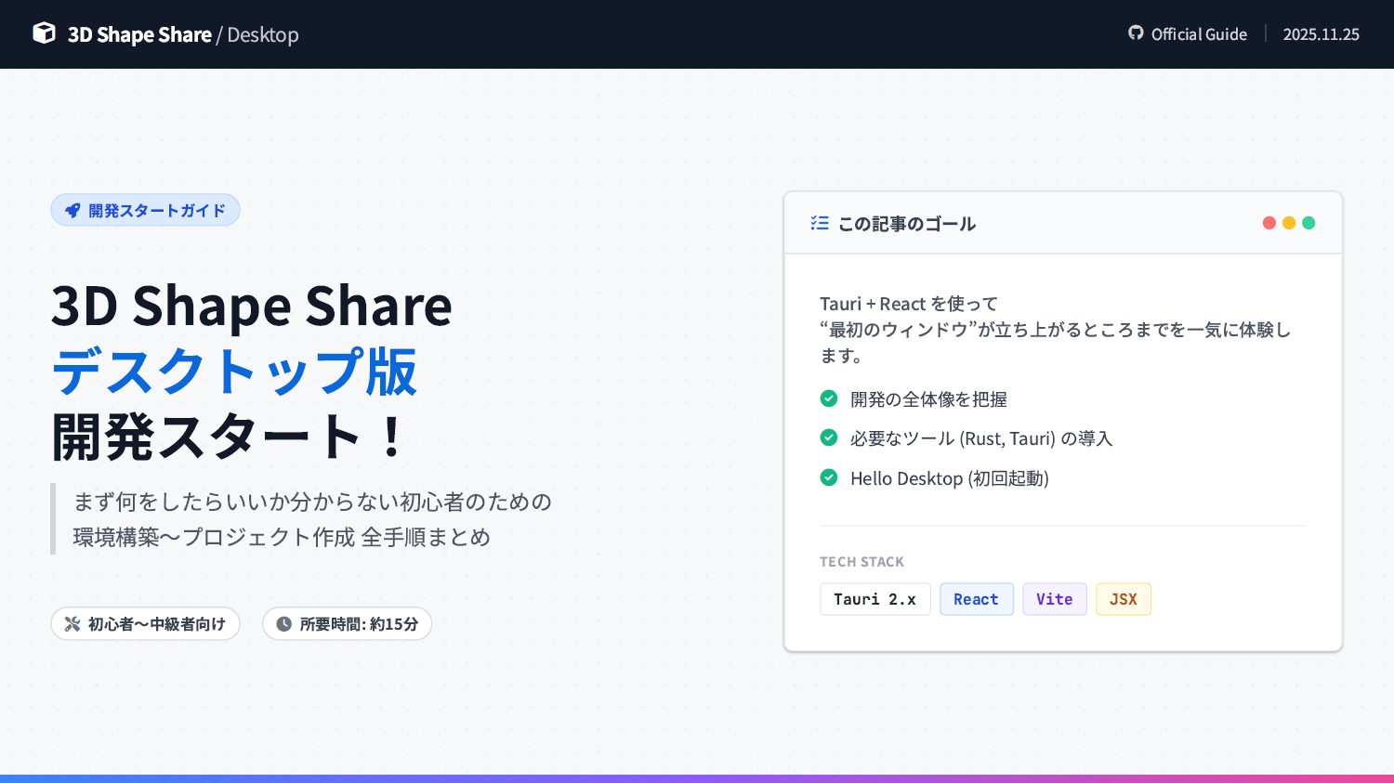Click the blue デスクトップ版 heading
The height and width of the screenshot is (783, 1394).
pyautogui.click(x=234, y=372)
